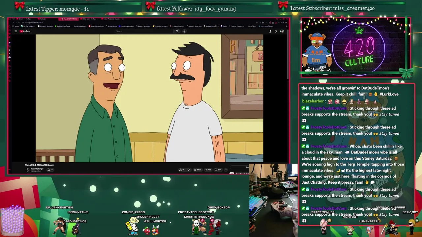Switch to Indoor Problems tab
The height and width of the screenshot is (237, 422).
tap(110, 19)
